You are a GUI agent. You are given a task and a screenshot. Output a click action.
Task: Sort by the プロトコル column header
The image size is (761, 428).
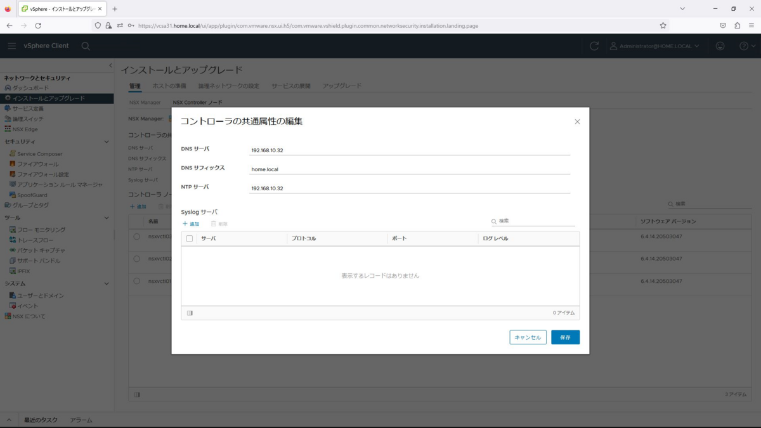(x=304, y=238)
